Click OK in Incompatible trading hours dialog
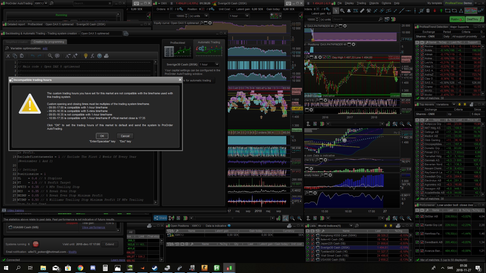The height and width of the screenshot is (273, 486). click(102, 136)
